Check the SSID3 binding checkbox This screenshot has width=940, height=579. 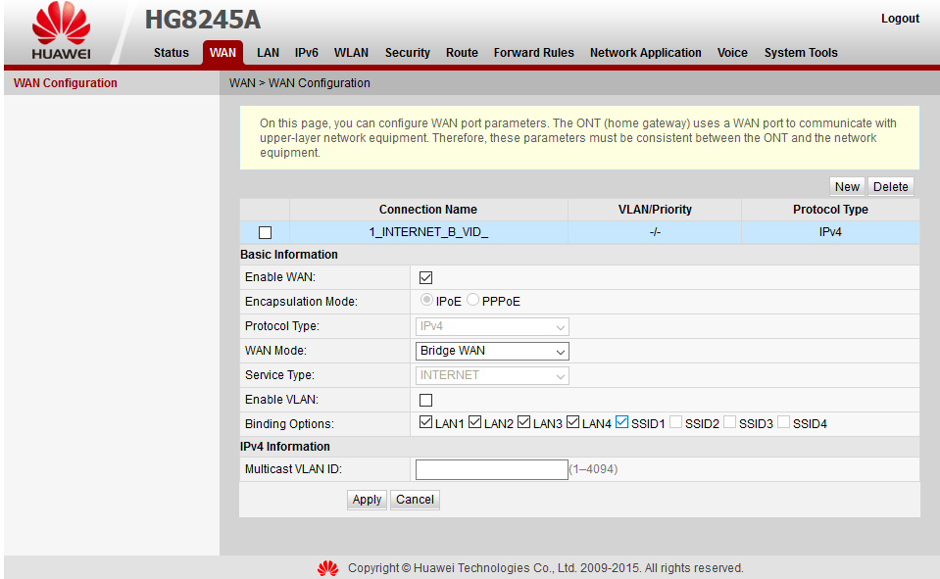(729, 422)
